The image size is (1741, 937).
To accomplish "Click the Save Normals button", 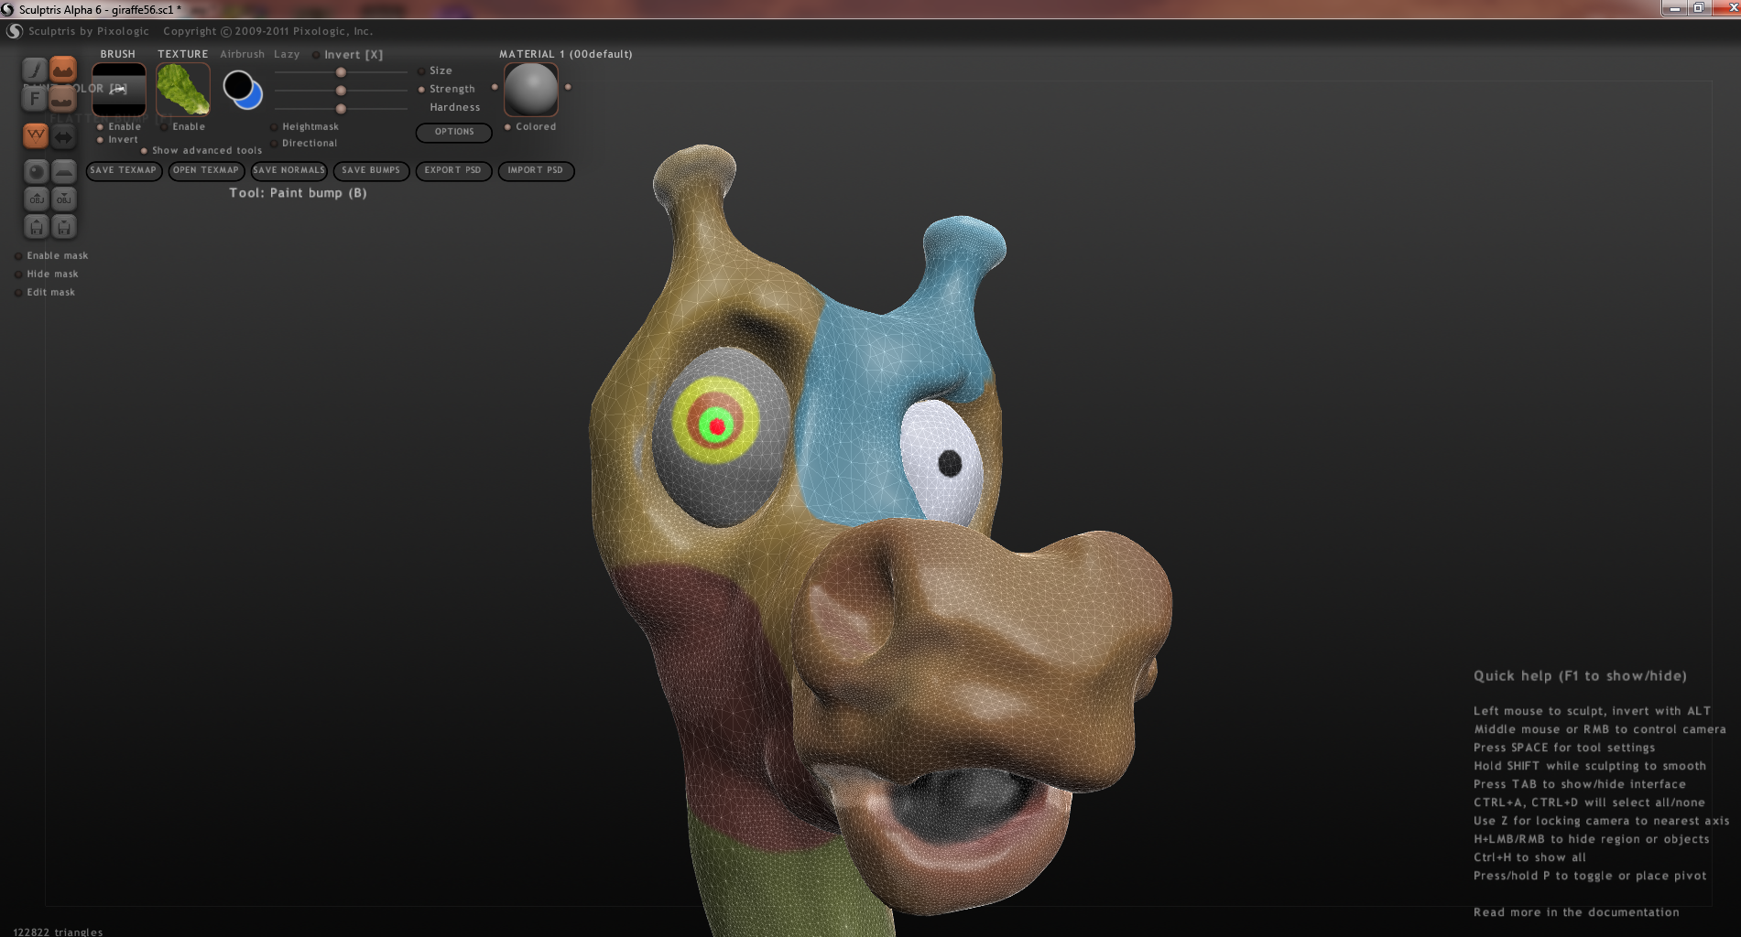I will [x=288, y=171].
